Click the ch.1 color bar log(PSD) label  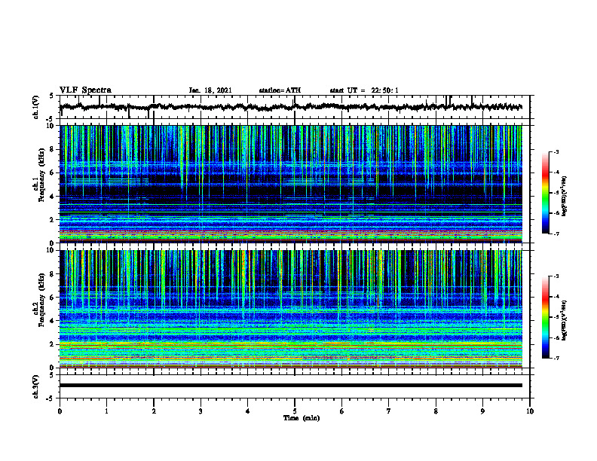[x=565, y=196]
